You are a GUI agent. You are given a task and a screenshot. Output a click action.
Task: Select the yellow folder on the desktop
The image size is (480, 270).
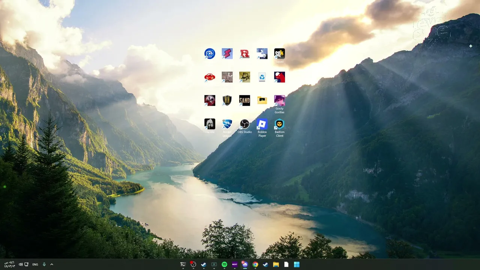[262, 100]
